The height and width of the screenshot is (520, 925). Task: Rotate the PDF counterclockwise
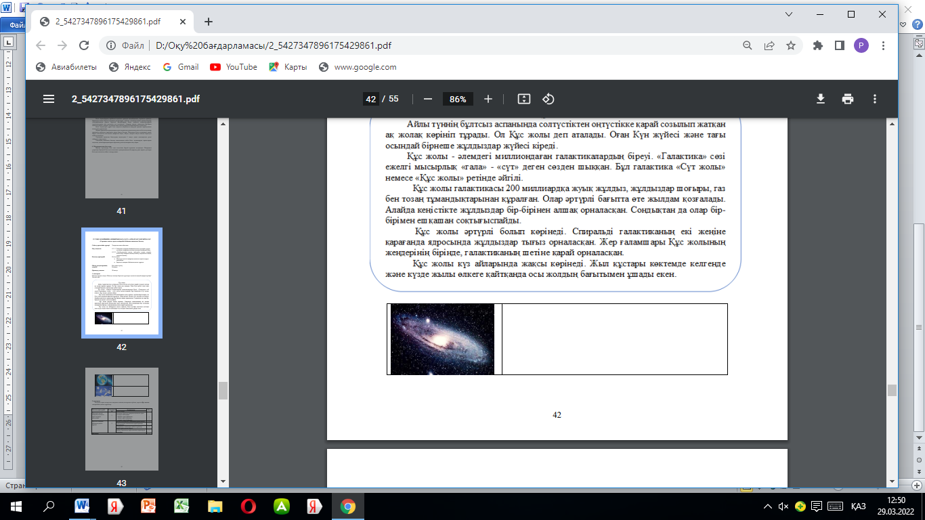coord(548,99)
